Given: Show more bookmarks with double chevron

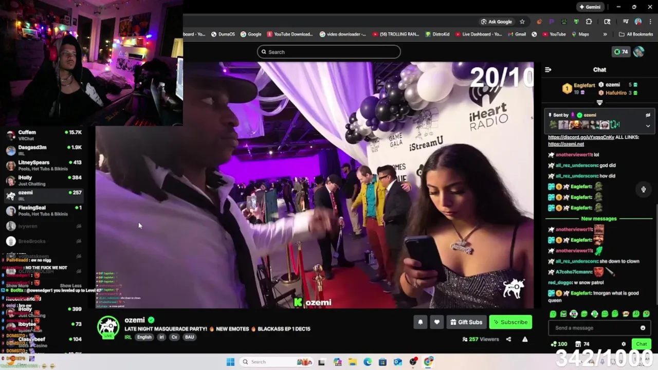Looking at the screenshot, I should tap(605, 34).
